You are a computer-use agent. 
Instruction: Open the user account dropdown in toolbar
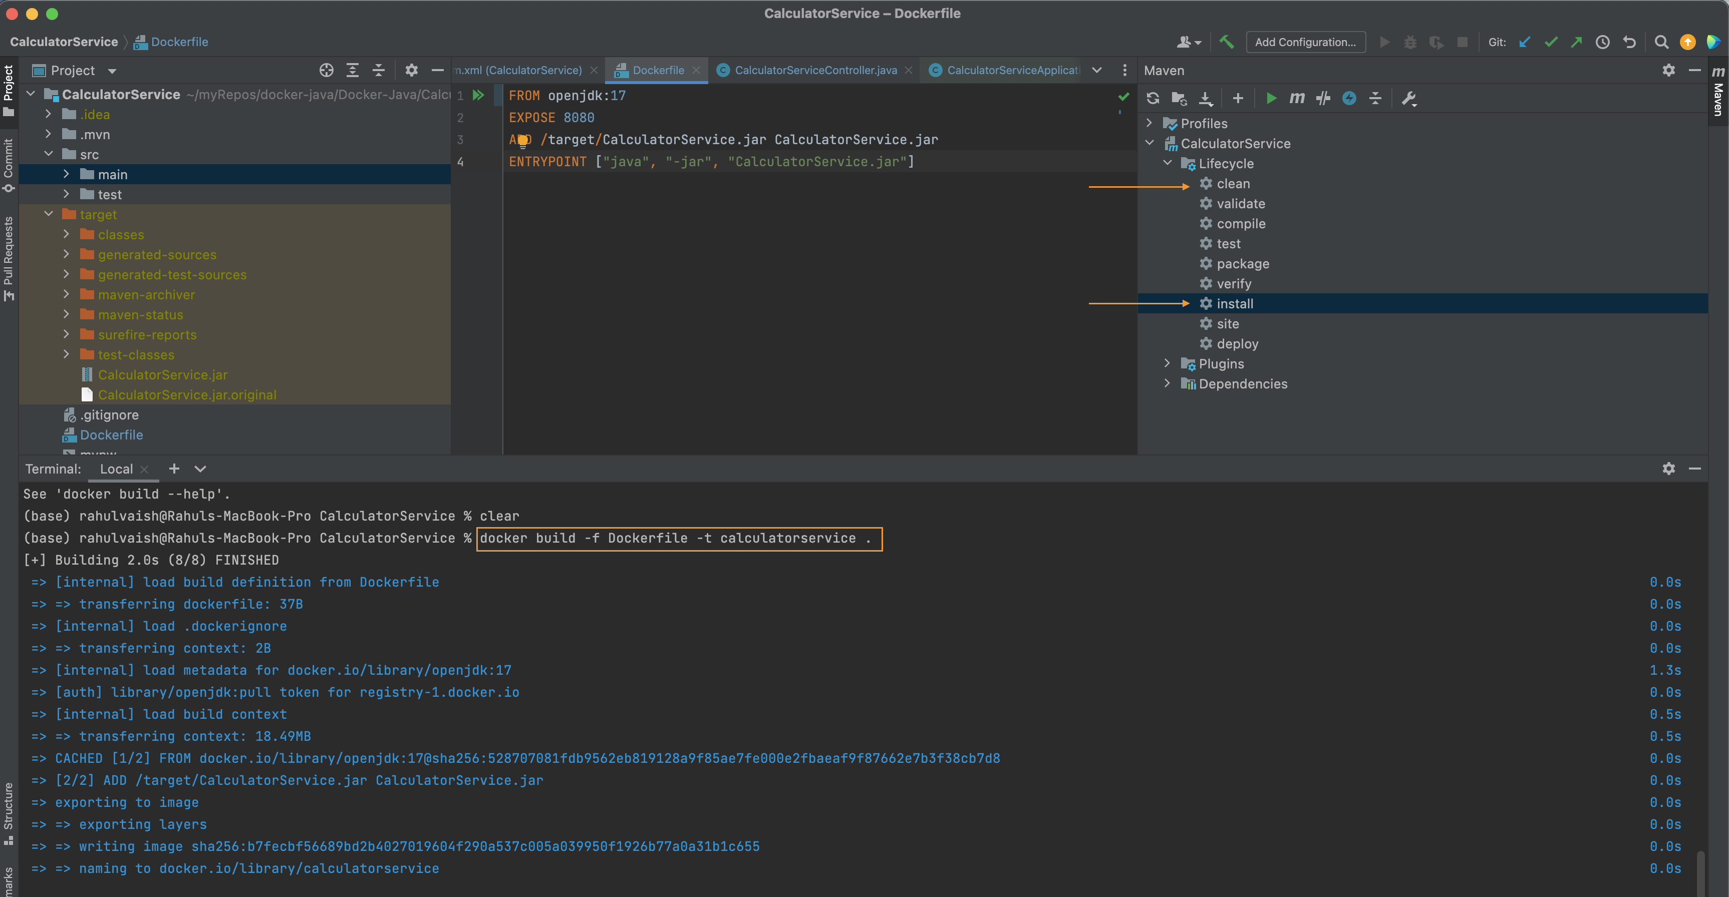[1189, 42]
